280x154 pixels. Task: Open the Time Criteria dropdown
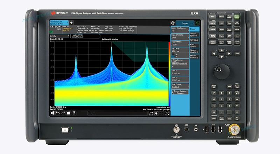(x=179, y=87)
